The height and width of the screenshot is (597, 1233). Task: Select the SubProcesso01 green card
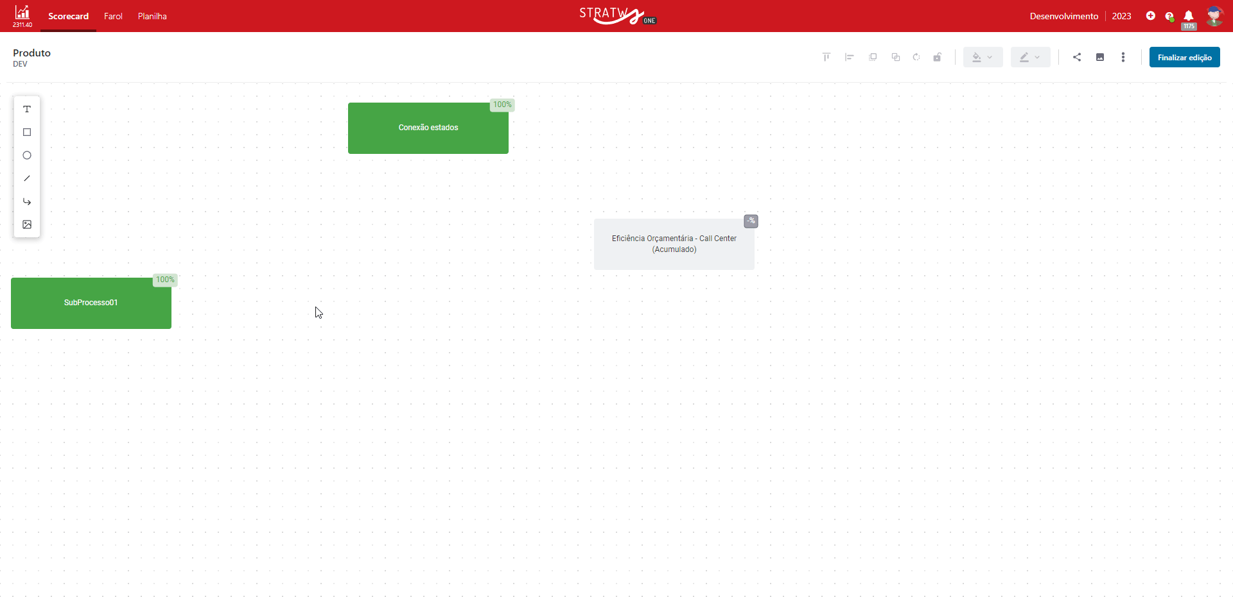tap(91, 303)
